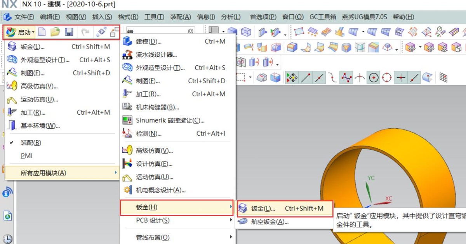Screen dimensions: 466x244
Task: Toggle the Arc Center snap option
Action: [374, 78]
